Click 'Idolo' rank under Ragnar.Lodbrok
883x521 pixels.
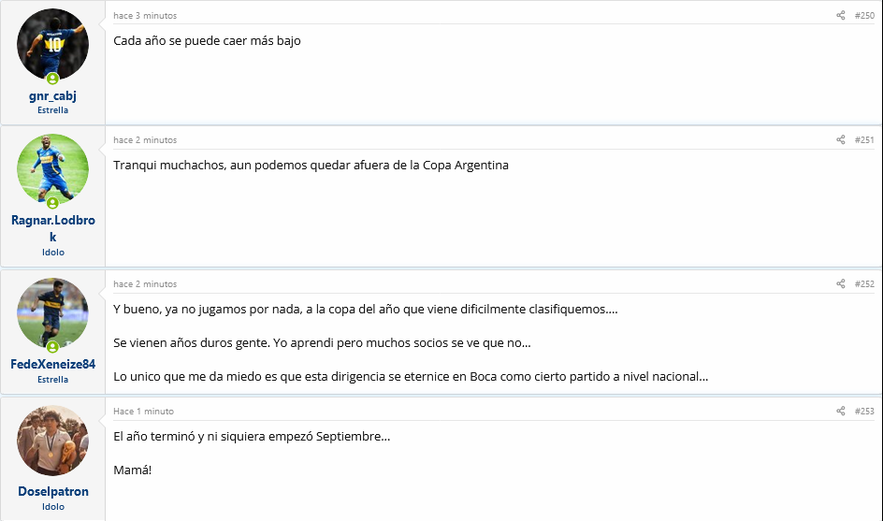(x=53, y=253)
